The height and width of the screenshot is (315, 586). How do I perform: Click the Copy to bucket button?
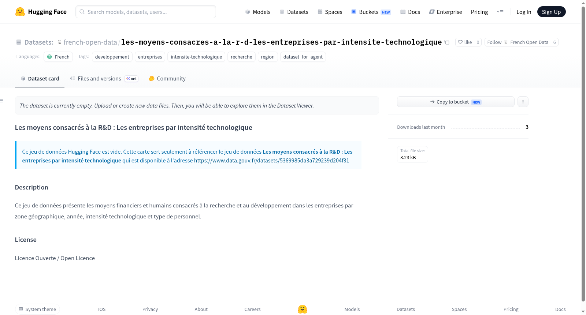(x=456, y=102)
